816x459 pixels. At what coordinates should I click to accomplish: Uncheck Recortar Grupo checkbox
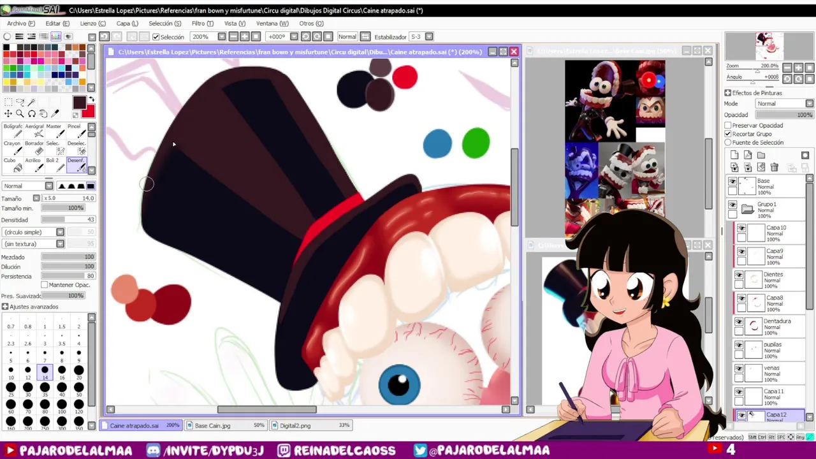(x=728, y=134)
